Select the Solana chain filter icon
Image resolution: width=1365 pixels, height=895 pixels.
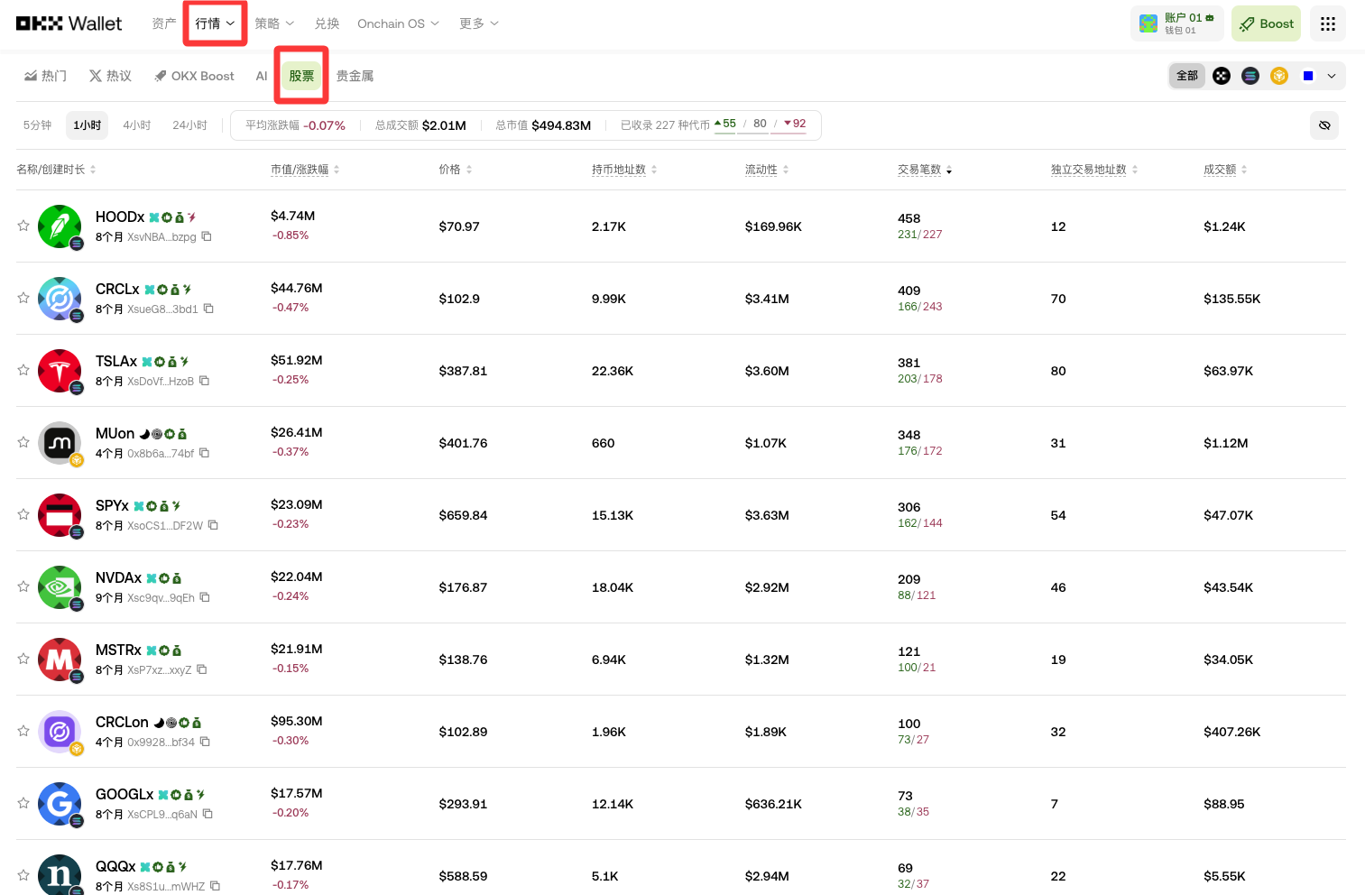(1250, 76)
